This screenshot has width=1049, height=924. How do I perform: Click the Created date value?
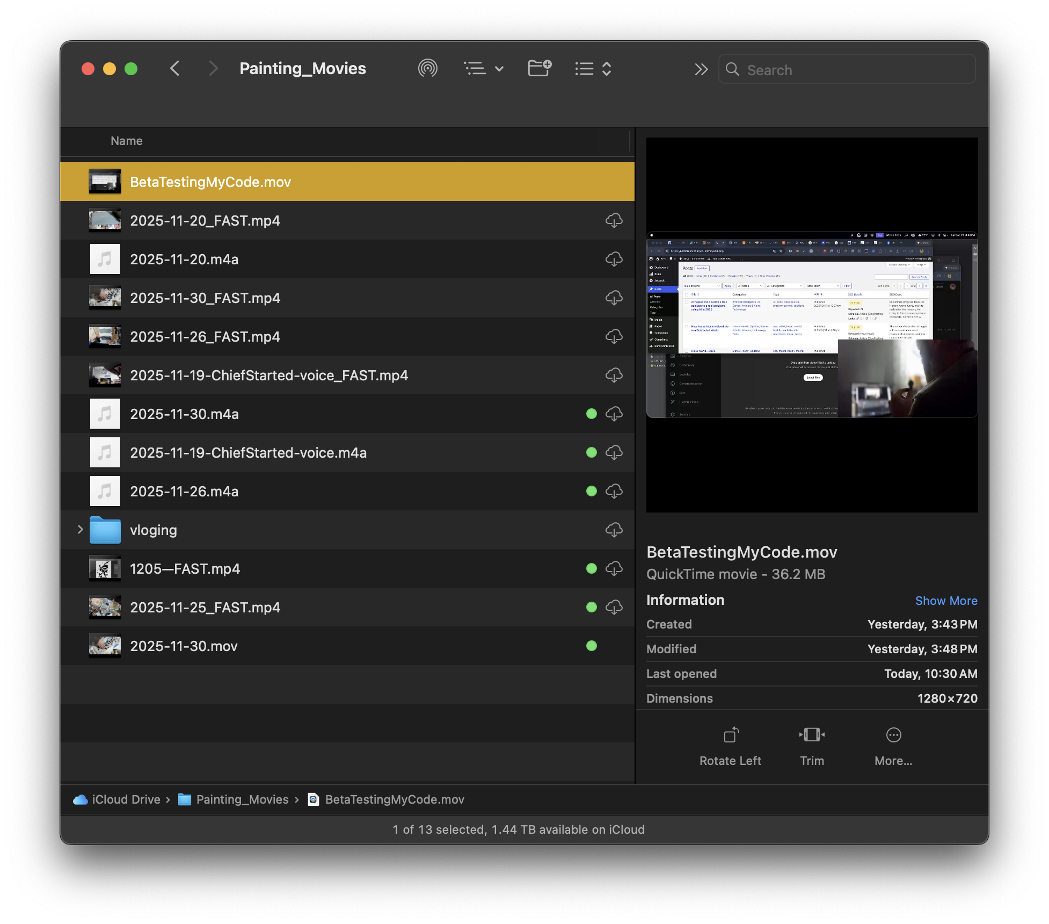click(922, 624)
